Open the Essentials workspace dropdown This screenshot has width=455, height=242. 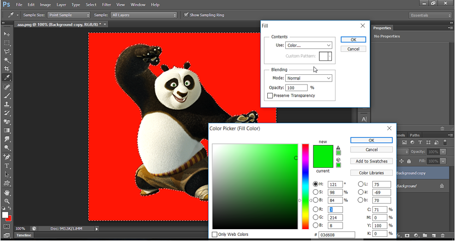click(430, 15)
